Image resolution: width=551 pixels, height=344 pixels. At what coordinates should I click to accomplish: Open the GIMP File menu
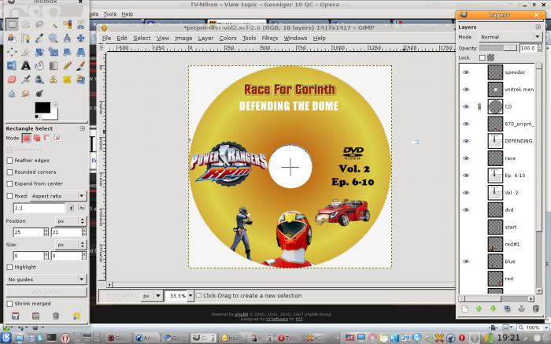(106, 38)
